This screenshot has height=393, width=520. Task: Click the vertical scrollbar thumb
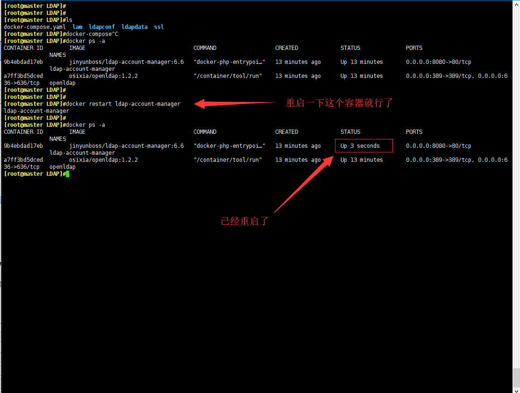click(x=516, y=377)
